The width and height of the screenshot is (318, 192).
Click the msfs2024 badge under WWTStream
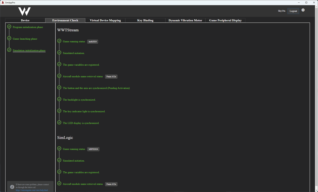click(93, 42)
